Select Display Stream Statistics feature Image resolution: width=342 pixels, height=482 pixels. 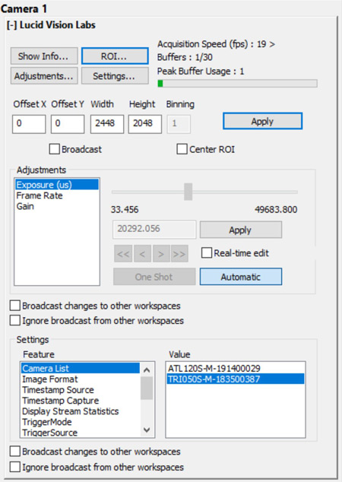(81, 411)
